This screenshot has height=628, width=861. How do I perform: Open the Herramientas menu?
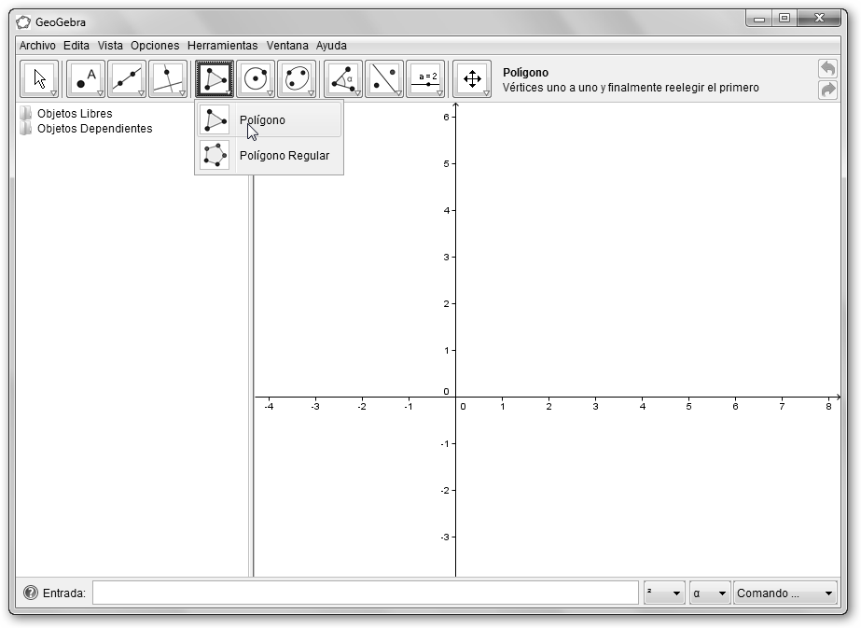pyautogui.click(x=222, y=45)
